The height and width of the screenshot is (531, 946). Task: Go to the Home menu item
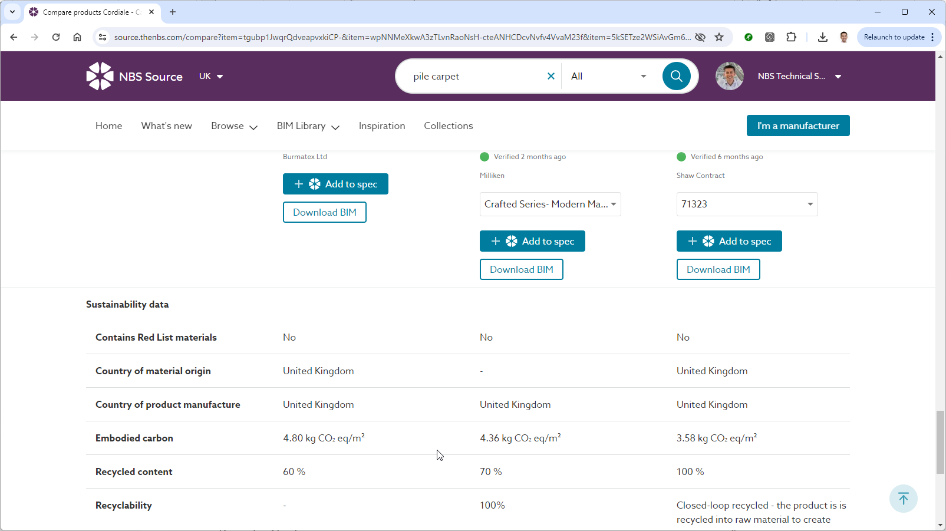tap(109, 126)
